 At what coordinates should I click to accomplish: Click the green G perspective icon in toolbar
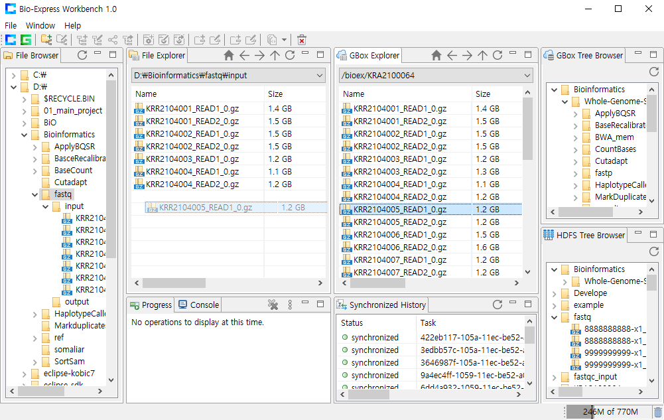26,40
